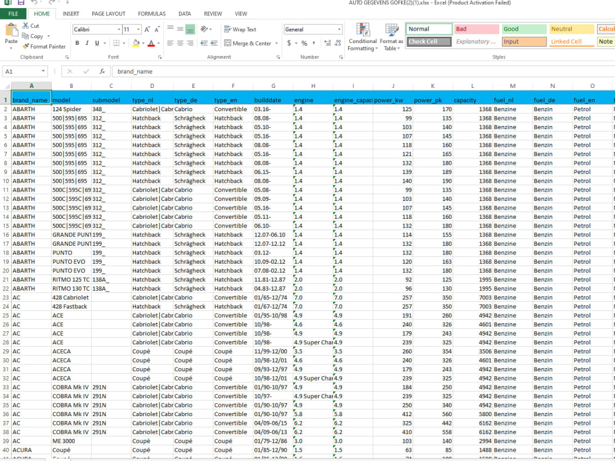Click the Save disk icon in the title bar
The height and width of the screenshot is (461, 615).
21,2
